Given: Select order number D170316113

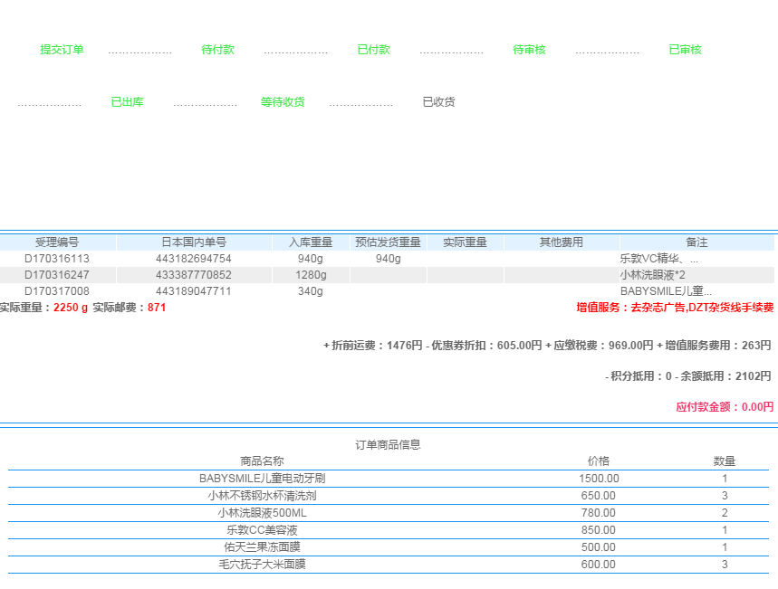Looking at the screenshot, I should (x=57, y=259).
